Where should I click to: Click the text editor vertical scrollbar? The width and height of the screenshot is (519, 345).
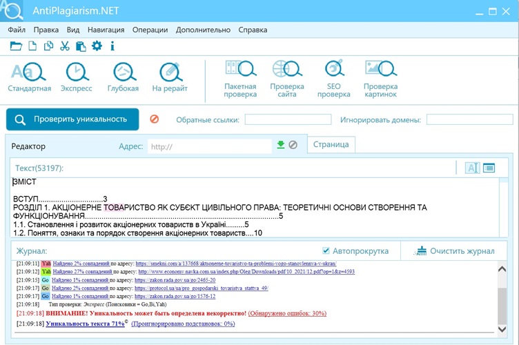(503, 207)
